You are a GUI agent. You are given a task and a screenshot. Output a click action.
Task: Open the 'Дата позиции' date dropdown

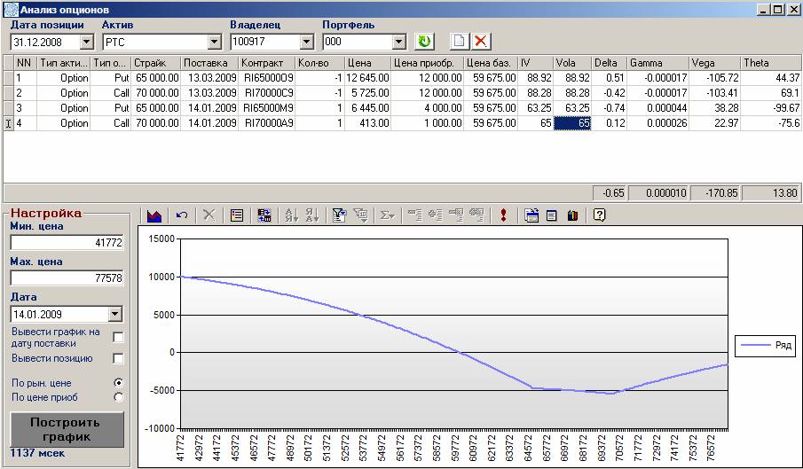pyautogui.click(x=87, y=42)
